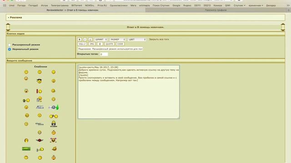Open the QIWI bookmark
Screen dimensions: 291x163
(227, 5)
